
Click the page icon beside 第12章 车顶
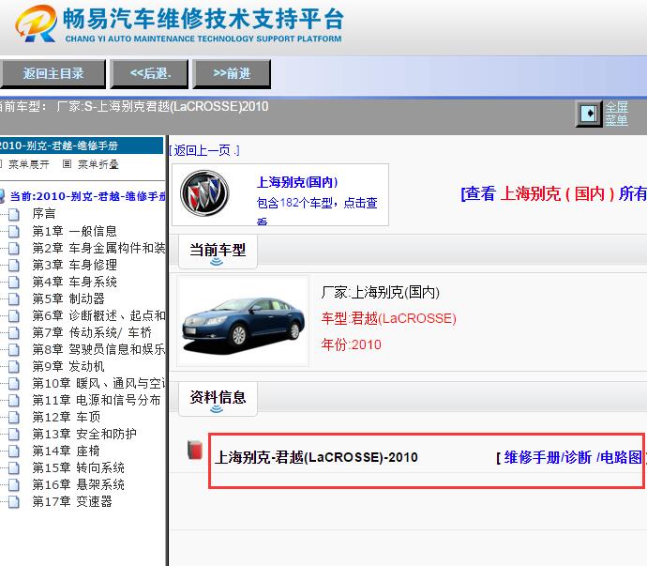14,418
